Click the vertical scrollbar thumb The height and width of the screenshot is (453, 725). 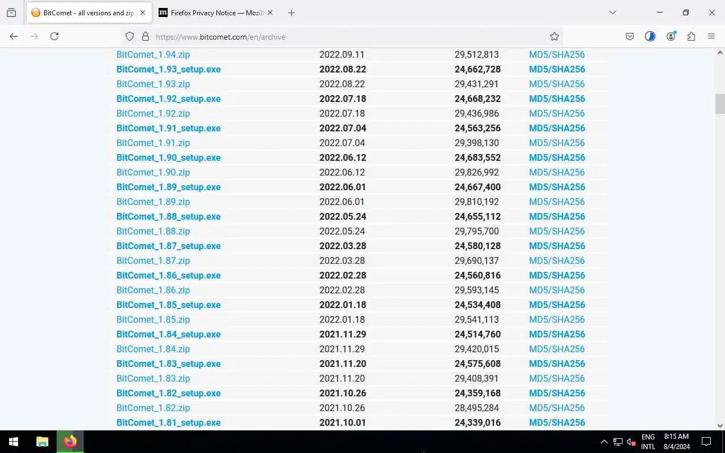point(720,104)
